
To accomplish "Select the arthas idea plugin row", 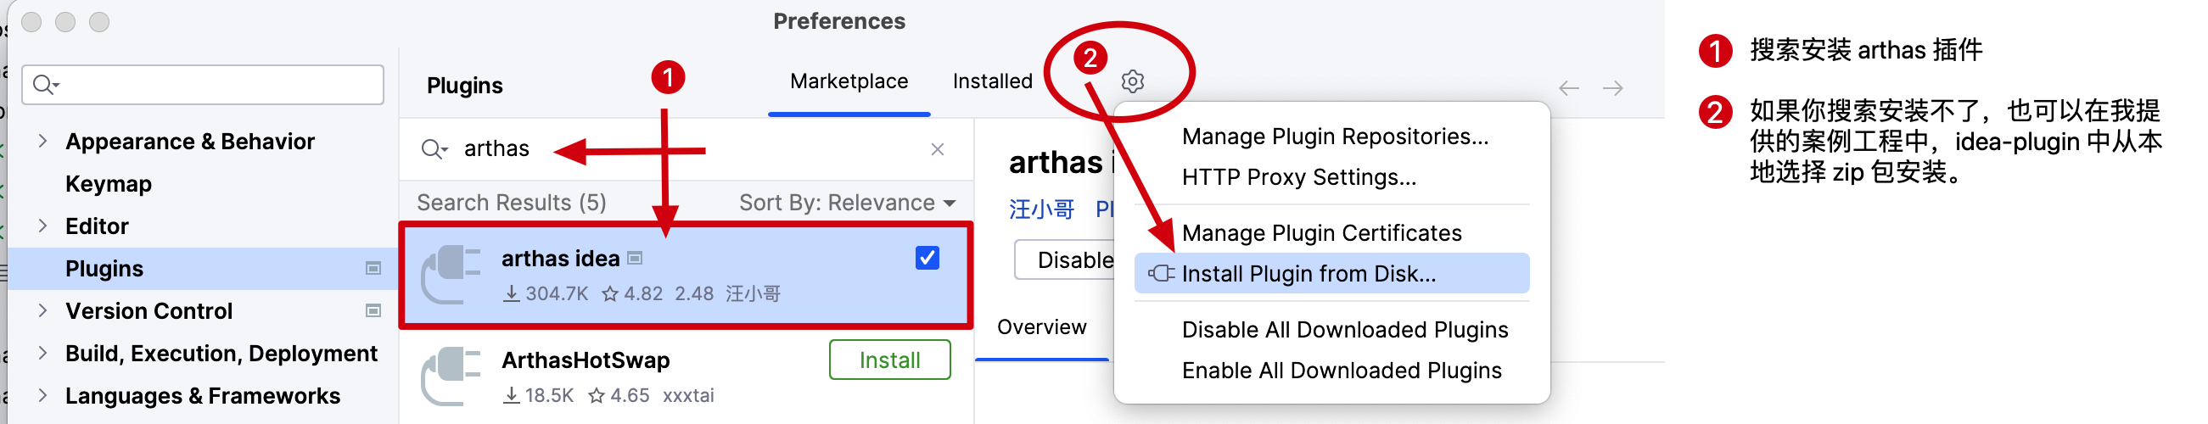I will (686, 275).
